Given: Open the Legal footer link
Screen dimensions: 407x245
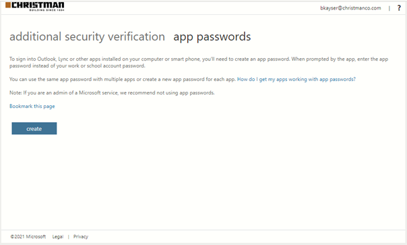Looking at the screenshot, I should pyautogui.click(x=58, y=237).
